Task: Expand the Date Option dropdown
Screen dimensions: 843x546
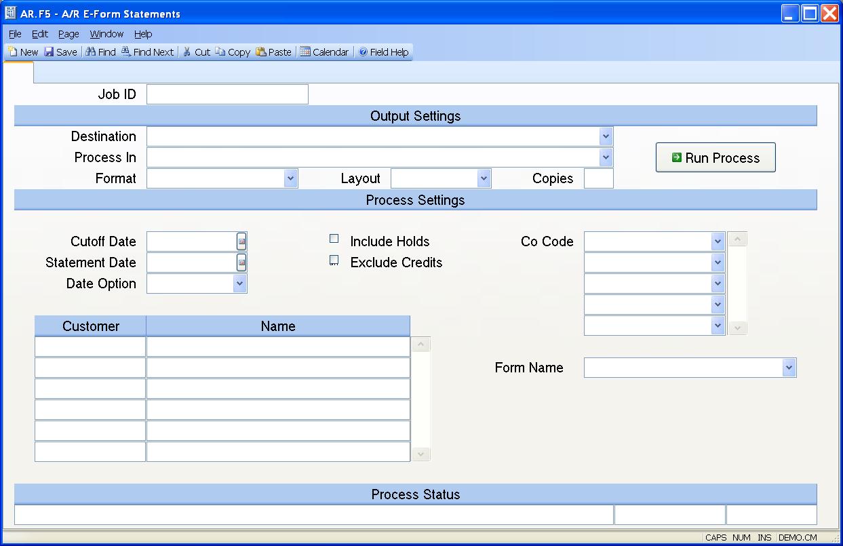Action: 239,284
